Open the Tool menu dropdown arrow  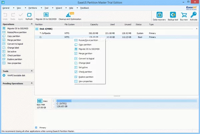[53, 8]
